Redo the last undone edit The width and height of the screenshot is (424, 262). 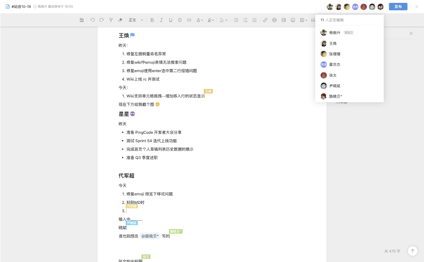(x=102, y=20)
